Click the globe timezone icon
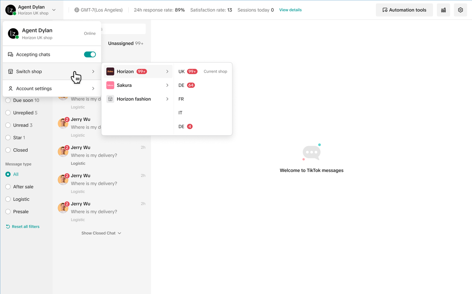 [77, 10]
